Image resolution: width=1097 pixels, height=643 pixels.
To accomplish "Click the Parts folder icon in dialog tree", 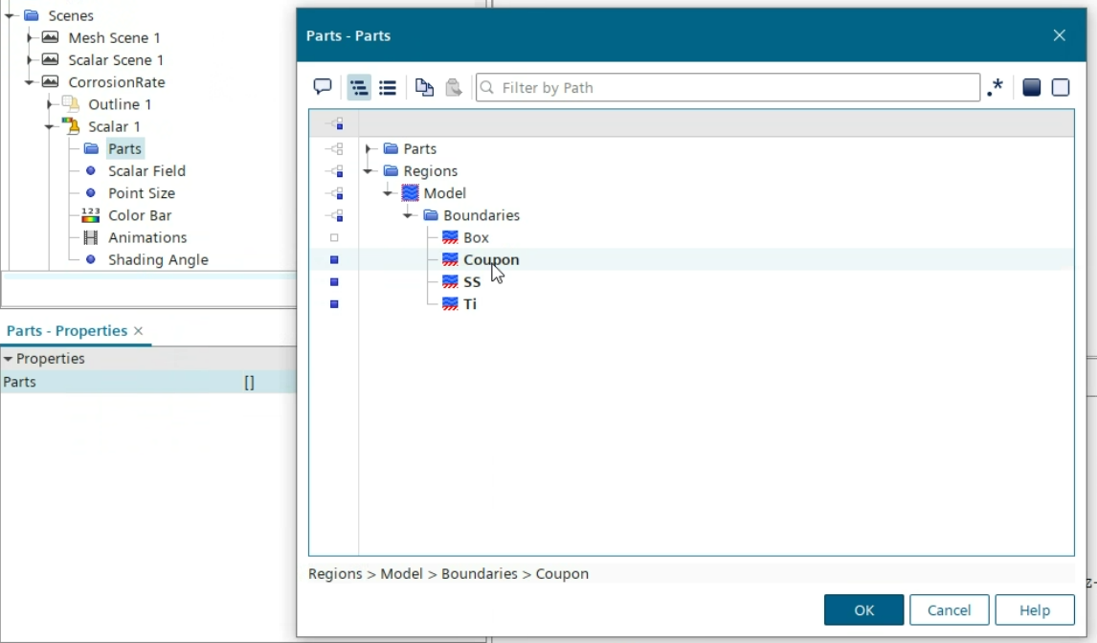I will pyautogui.click(x=391, y=148).
